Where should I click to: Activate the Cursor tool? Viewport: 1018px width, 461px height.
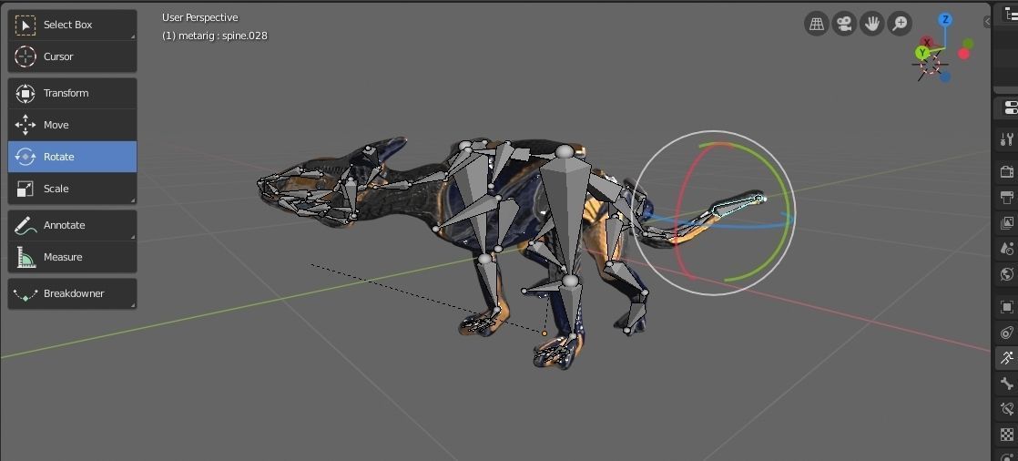[x=72, y=56]
